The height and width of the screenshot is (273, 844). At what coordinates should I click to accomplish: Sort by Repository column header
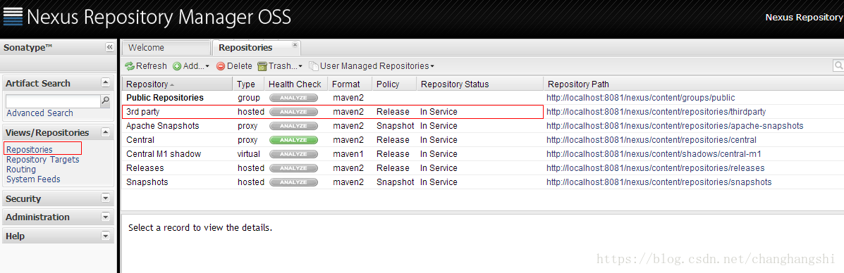point(178,84)
